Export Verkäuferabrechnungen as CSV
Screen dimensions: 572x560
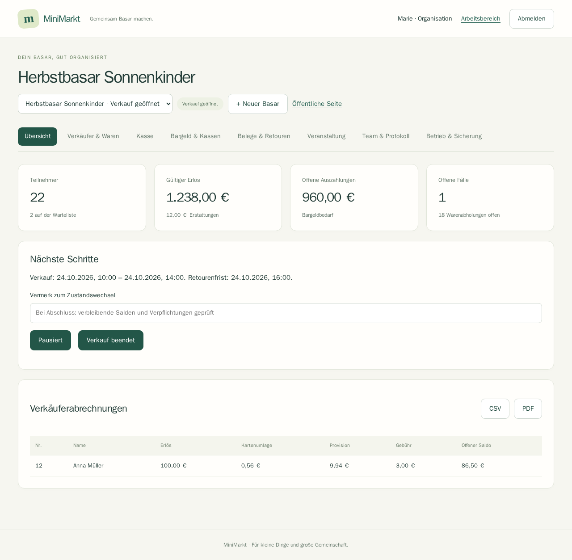[x=495, y=409]
